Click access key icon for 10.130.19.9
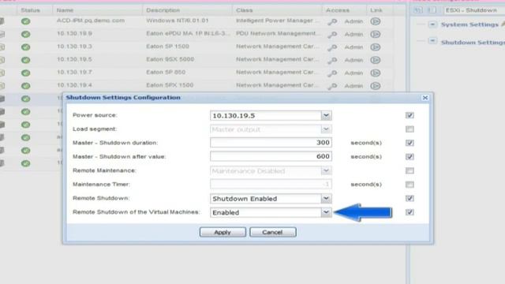505x284 pixels. click(x=332, y=35)
